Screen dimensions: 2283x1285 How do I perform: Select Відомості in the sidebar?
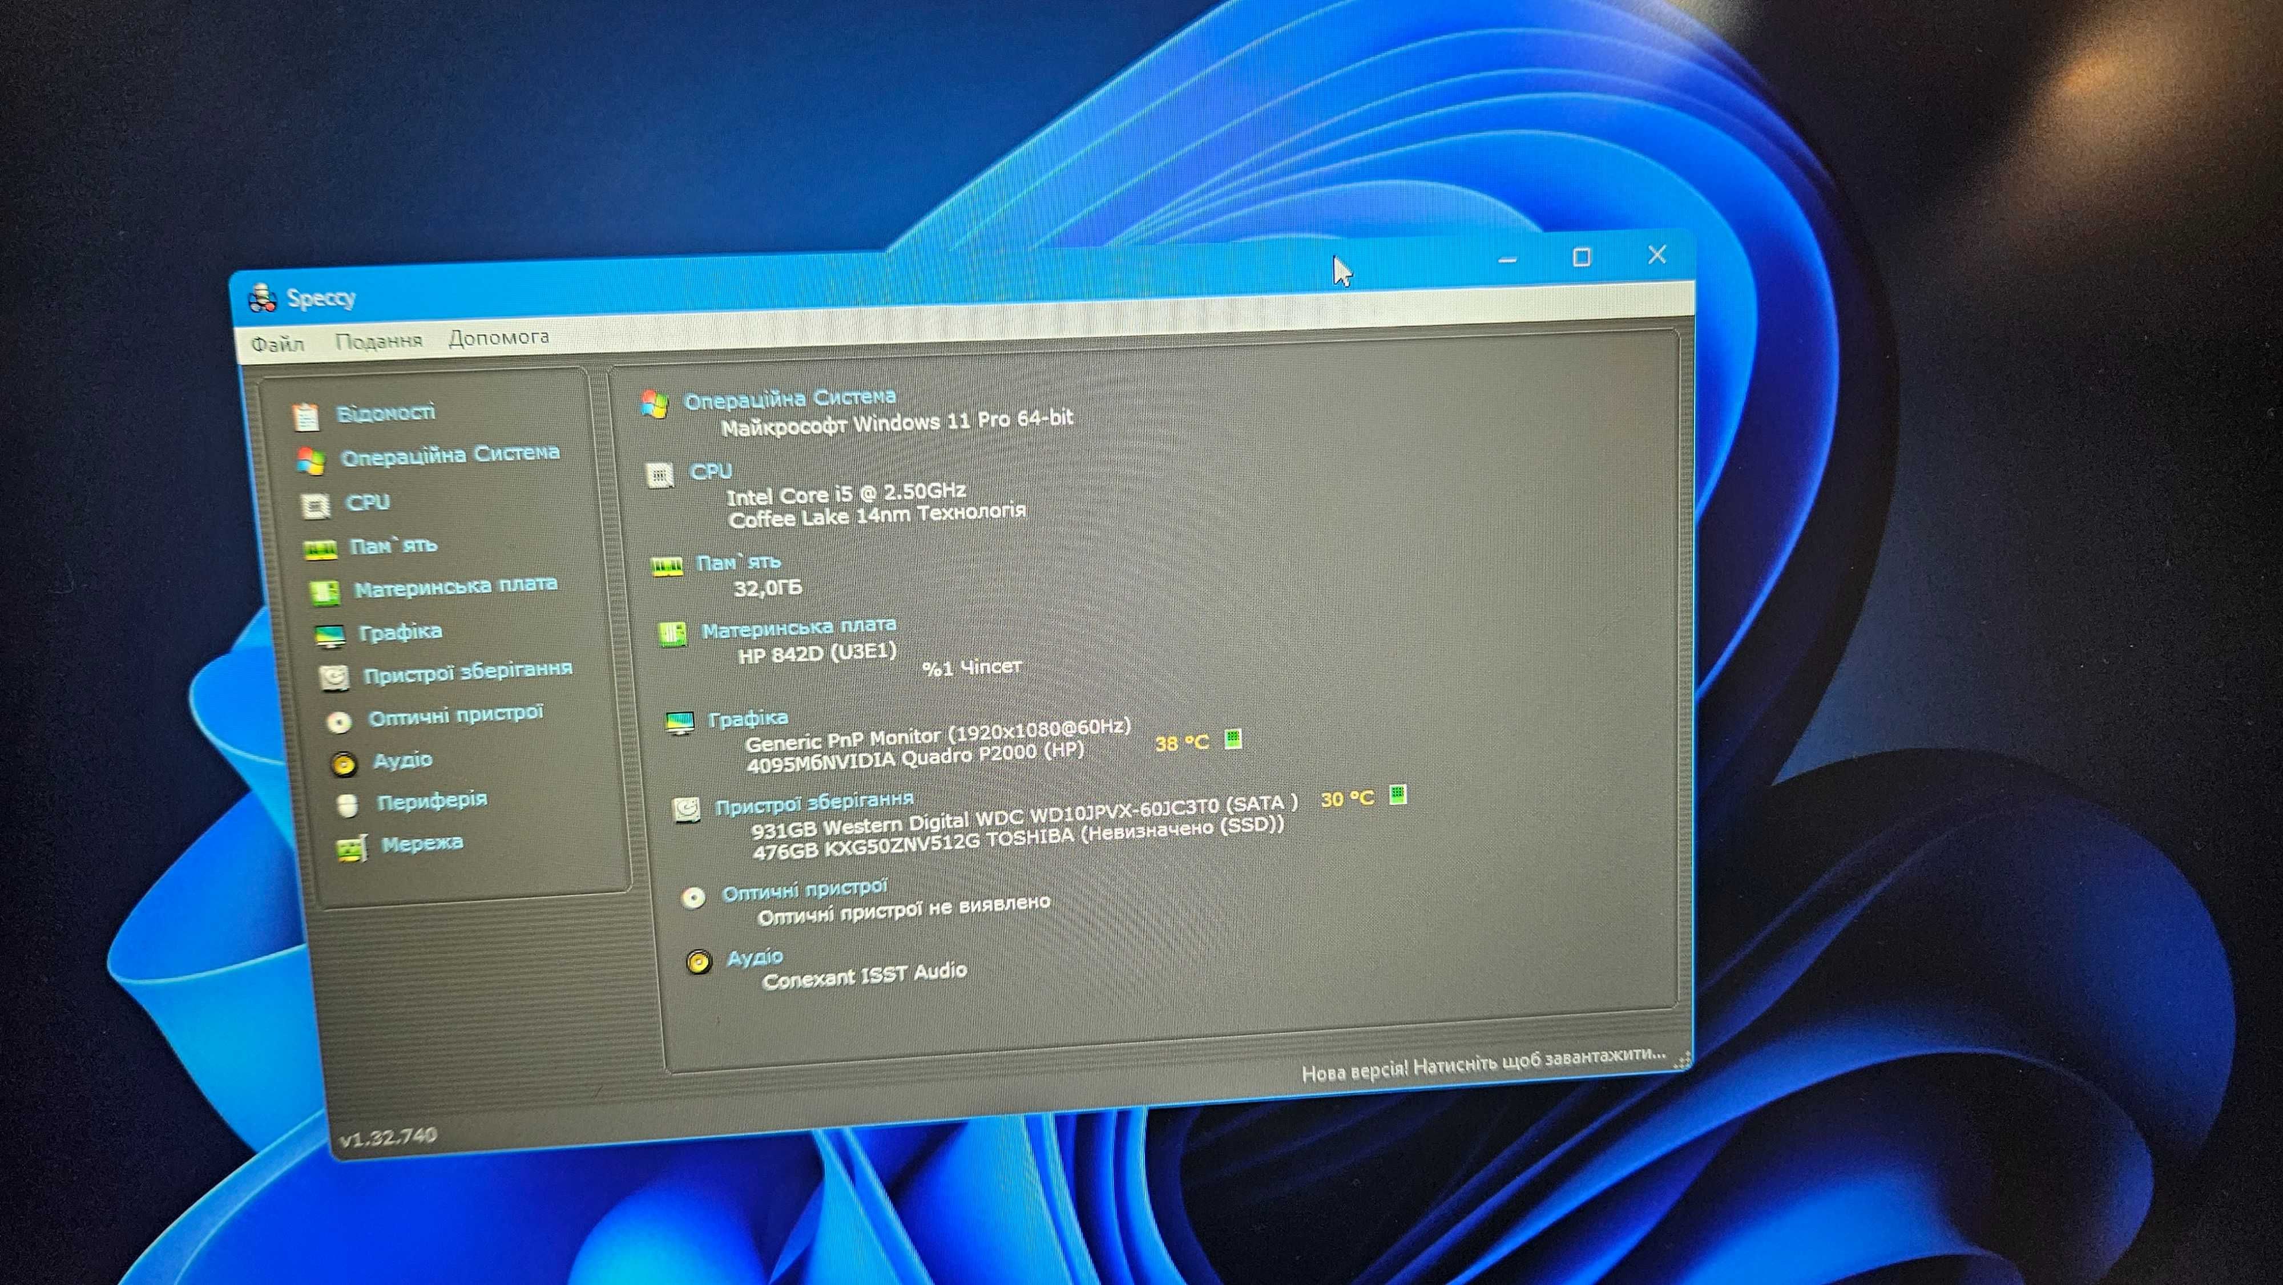[385, 413]
